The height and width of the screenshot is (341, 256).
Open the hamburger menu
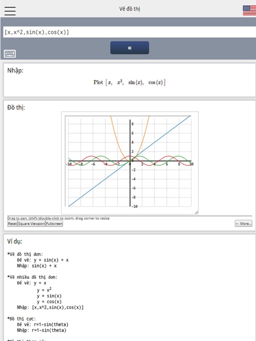click(x=10, y=11)
